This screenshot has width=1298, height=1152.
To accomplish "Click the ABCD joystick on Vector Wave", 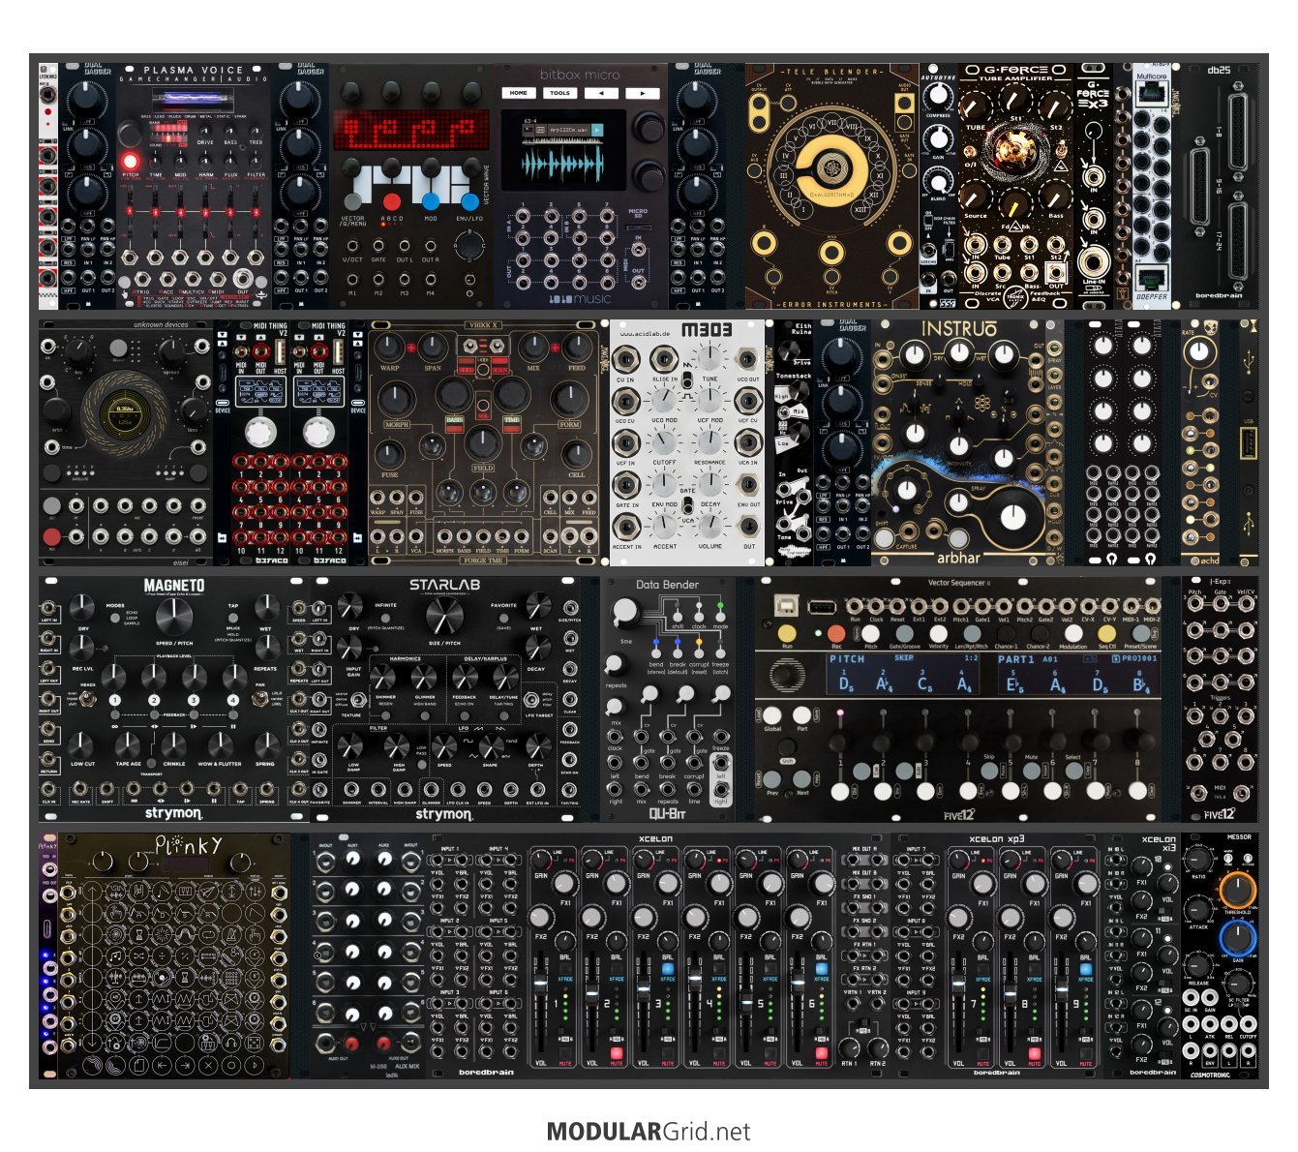I will [x=468, y=247].
